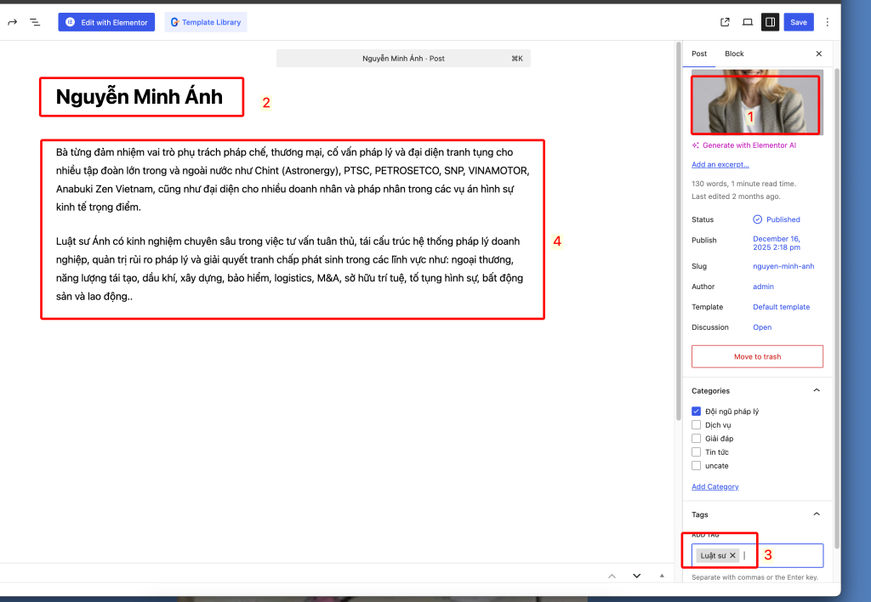Check the 'Dịch vụ' category checkbox
The width and height of the screenshot is (871, 602).
tap(697, 425)
